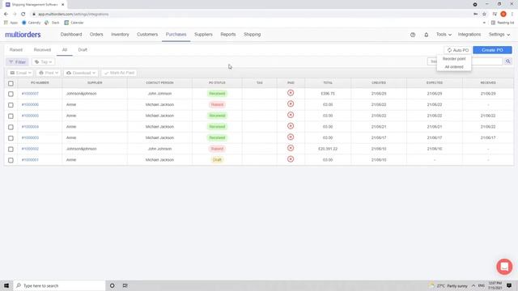The width and height of the screenshot is (518, 291).
Task: Go to the Dashboard section
Action: coord(71,34)
